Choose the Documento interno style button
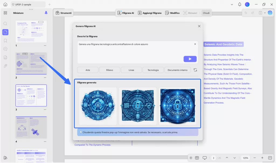This screenshot has height=163, width=276. pos(177,70)
